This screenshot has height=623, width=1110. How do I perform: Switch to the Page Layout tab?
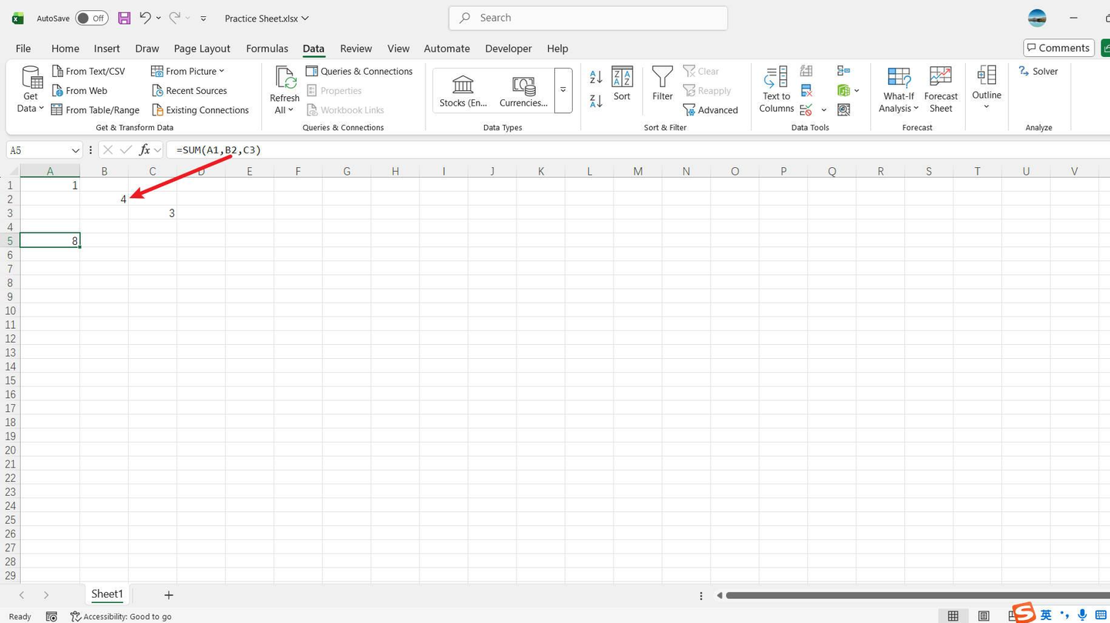[x=202, y=48]
